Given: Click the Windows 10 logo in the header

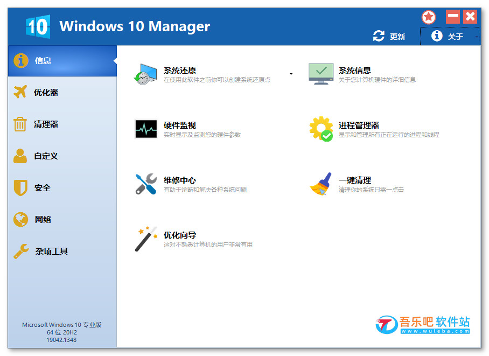Looking at the screenshot, I should (x=38, y=26).
